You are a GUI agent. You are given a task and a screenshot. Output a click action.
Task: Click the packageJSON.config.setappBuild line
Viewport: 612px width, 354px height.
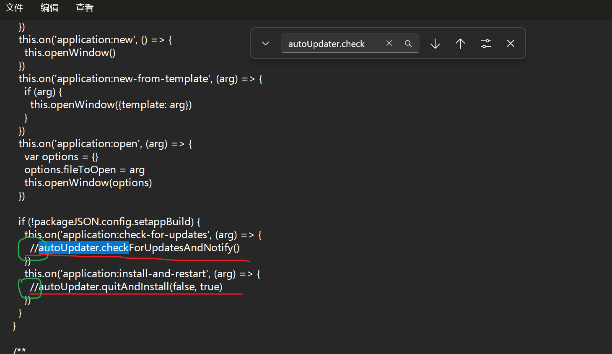(109, 222)
